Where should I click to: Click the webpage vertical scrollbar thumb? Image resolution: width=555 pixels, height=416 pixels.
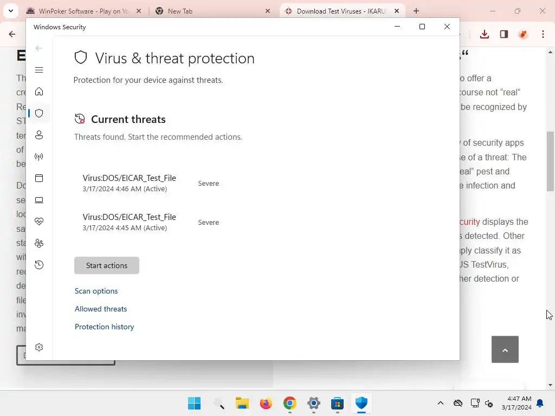(550, 161)
